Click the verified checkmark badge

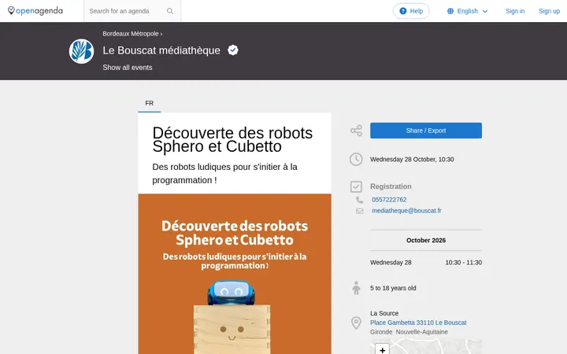tap(233, 50)
